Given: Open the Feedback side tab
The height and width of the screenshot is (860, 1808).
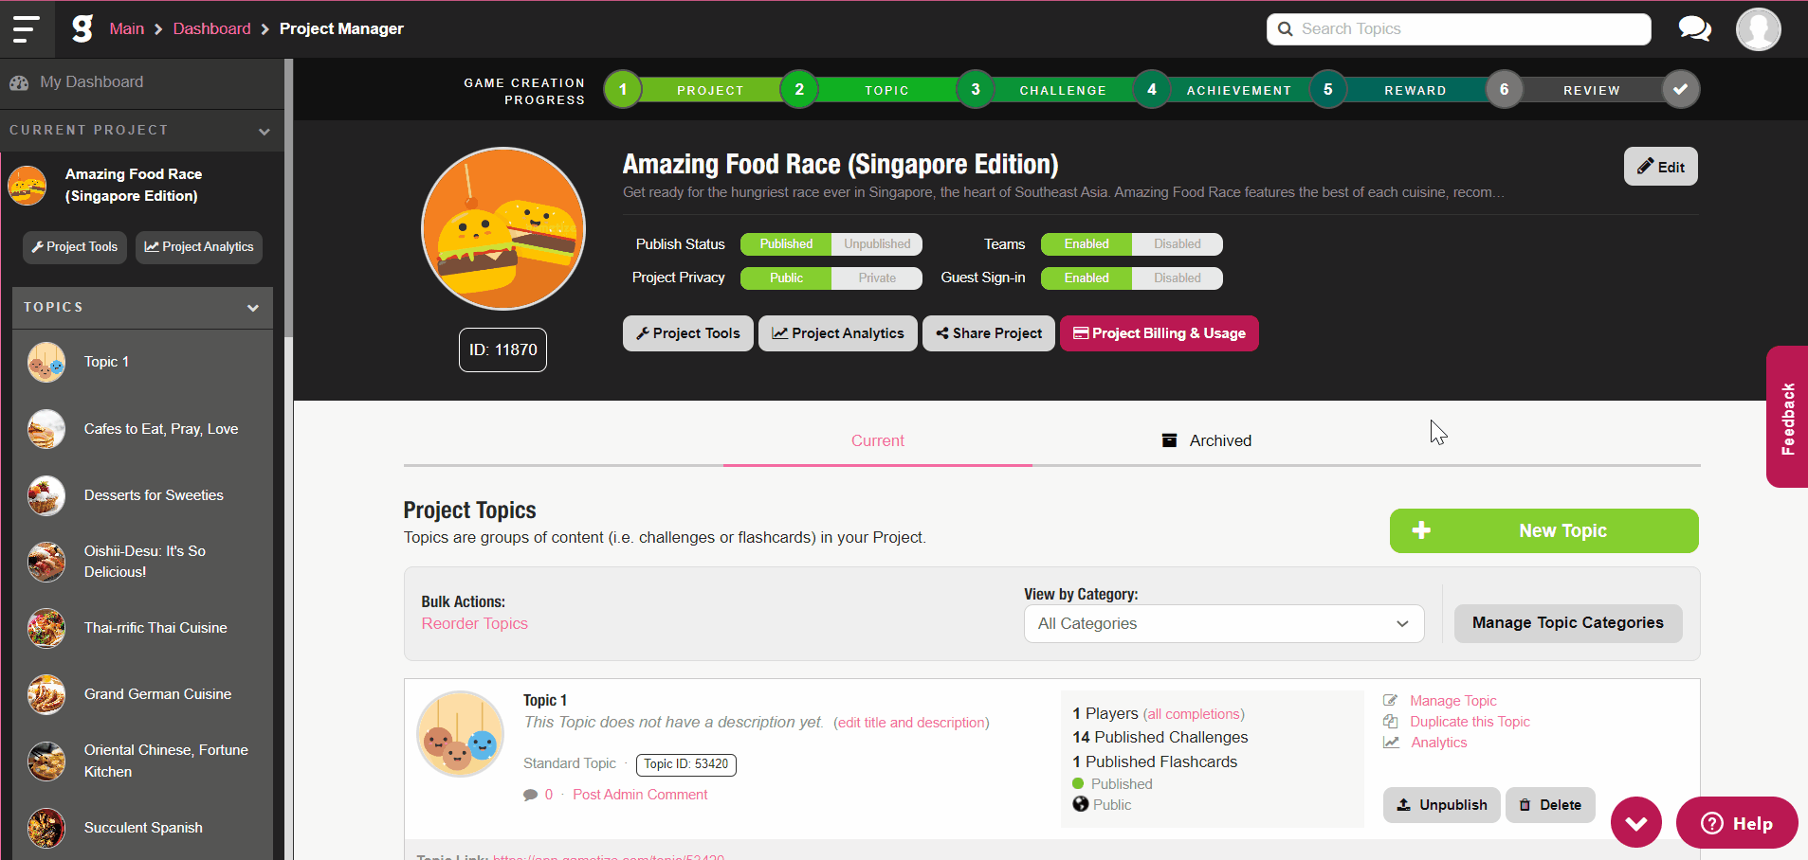Looking at the screenshot, I should 1787,417.
